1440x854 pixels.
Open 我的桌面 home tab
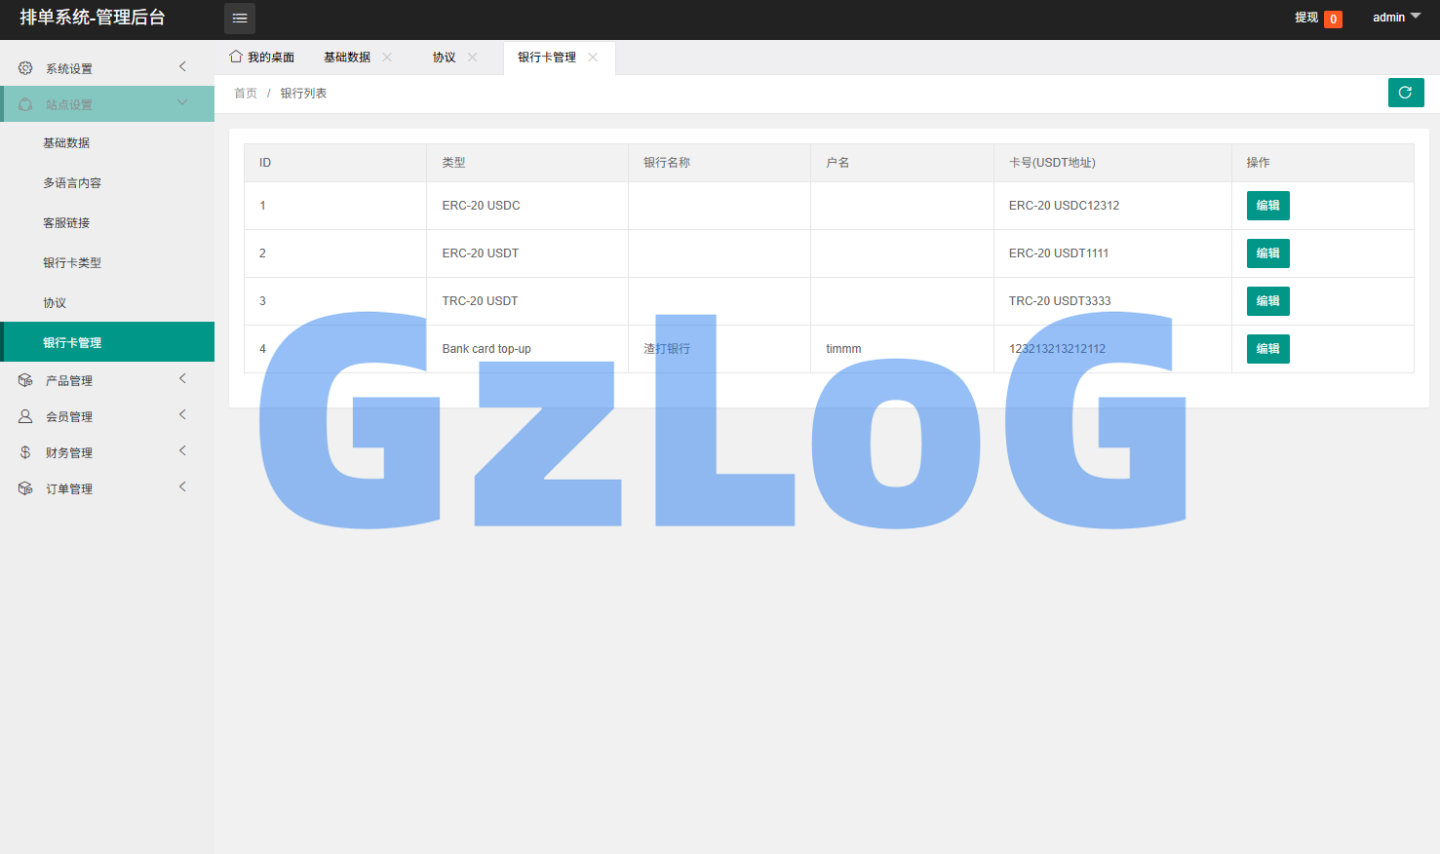261,58
